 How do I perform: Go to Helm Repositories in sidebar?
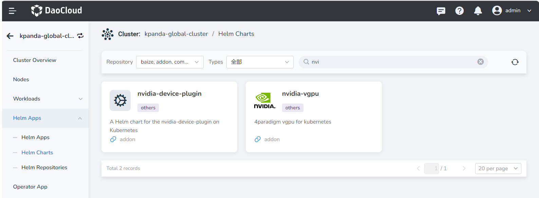pyautogui.click(x=44, y=168)
